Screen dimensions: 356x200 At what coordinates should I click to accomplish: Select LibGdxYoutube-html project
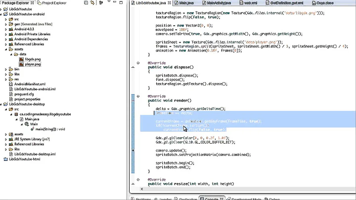[25, 159]
